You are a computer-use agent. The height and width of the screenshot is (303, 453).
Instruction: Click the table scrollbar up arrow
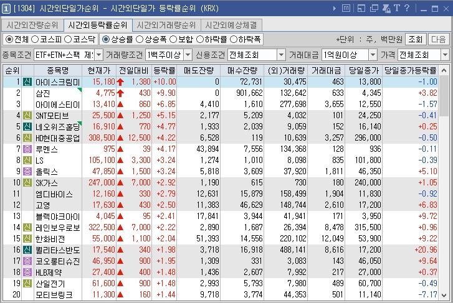[x=444, y=70]
